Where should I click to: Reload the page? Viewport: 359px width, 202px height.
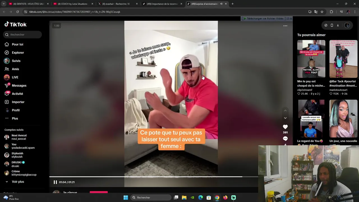tap(17, 12)
